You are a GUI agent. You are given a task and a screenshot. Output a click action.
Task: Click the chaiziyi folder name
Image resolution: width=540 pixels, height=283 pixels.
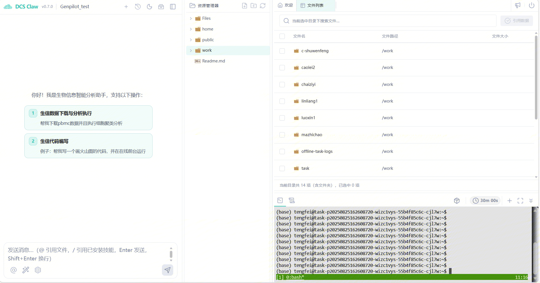coord(308,84)
